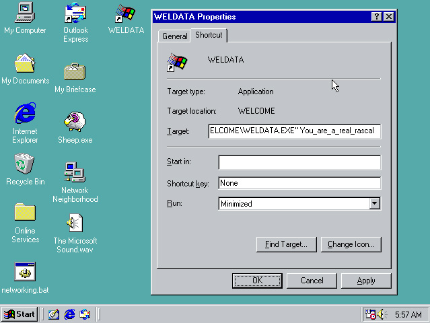Click the taskbar clock showing 5:57 AM
This screenshot has height=323, width=430.
(408, 314)
